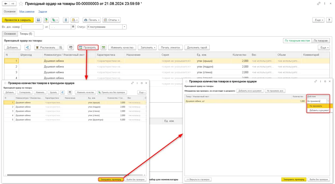The width and height of the screenshot is (335, 184).
Task: Click green table icon right of Проверить
Action: tap(104, 48)
